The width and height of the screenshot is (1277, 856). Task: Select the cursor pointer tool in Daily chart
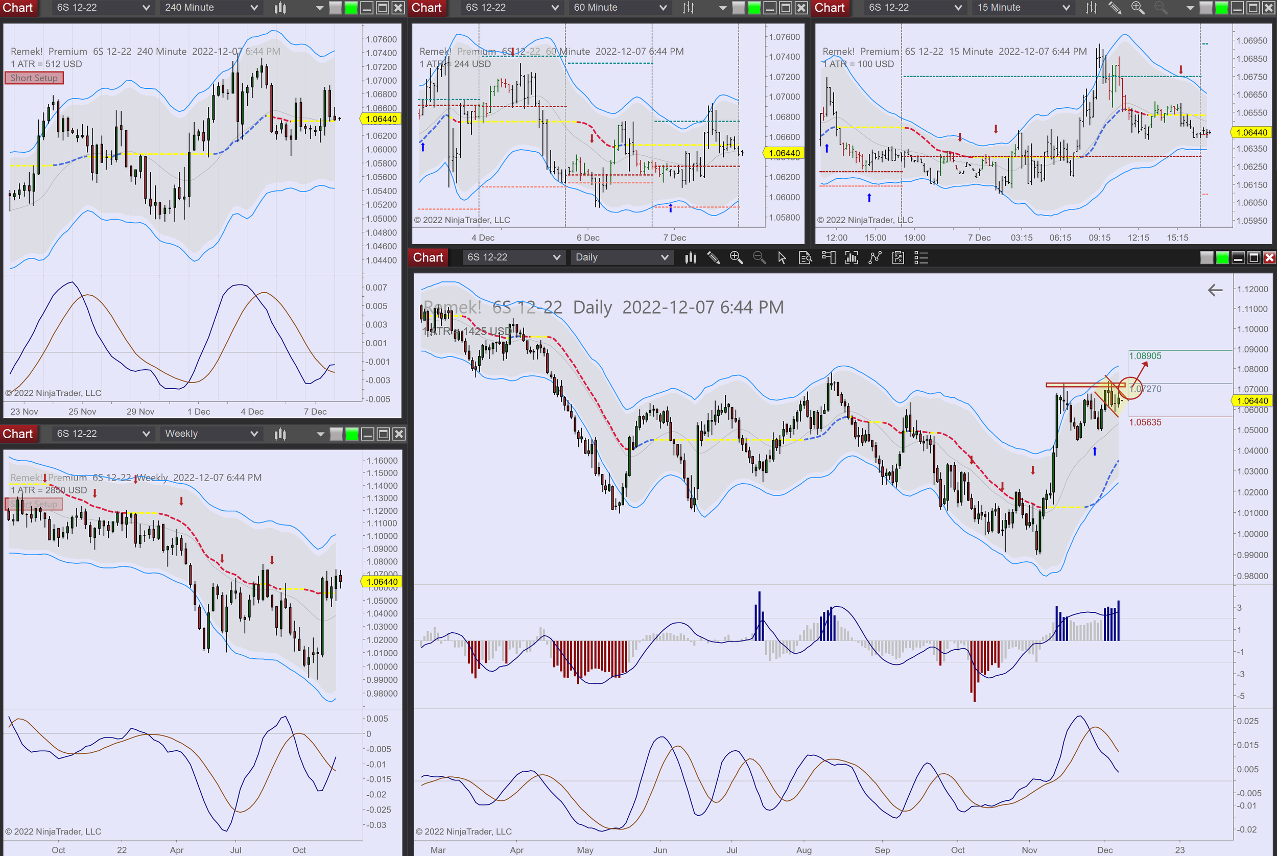pyautogui.click(x=782, y=258)
